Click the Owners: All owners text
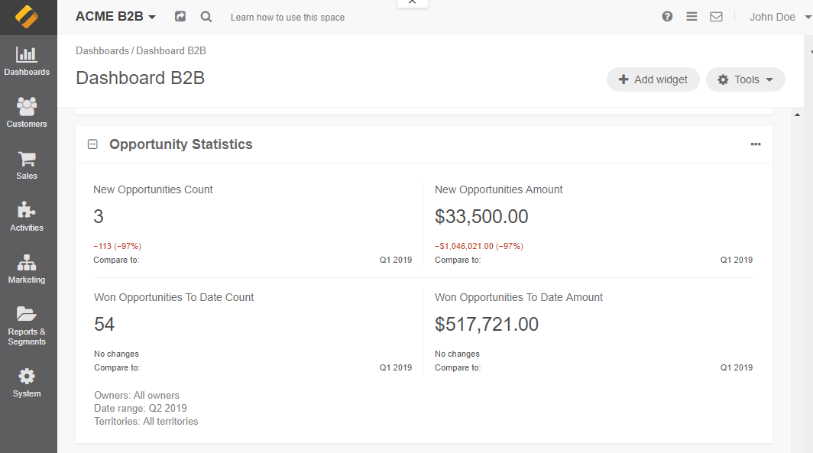Screen dimensions: 813x453 [x=136, y=396]
